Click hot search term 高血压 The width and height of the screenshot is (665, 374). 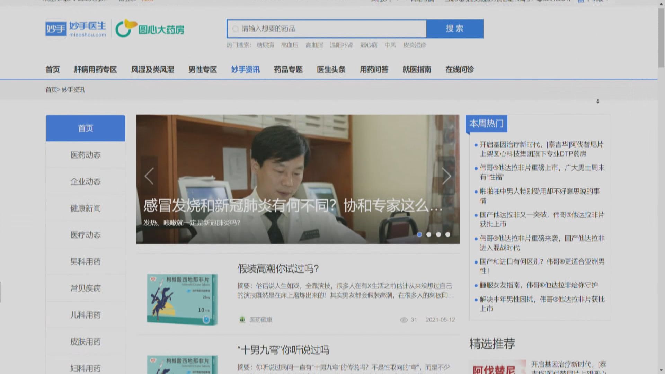pos(290,45)
